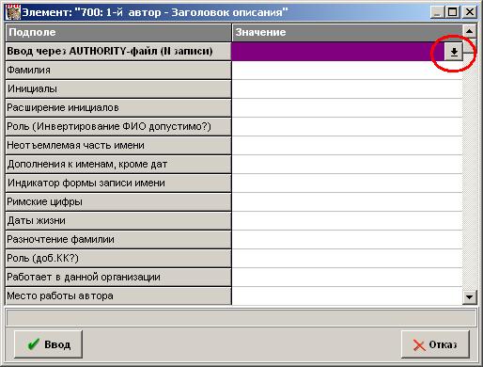
Task: Click the Даты жизни value field
Action: 347,221
